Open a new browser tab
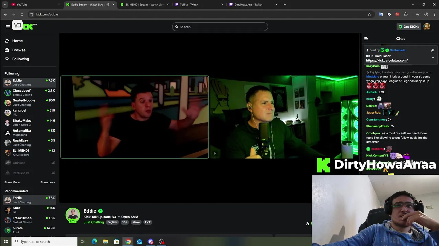 click(x=285, y=5)
